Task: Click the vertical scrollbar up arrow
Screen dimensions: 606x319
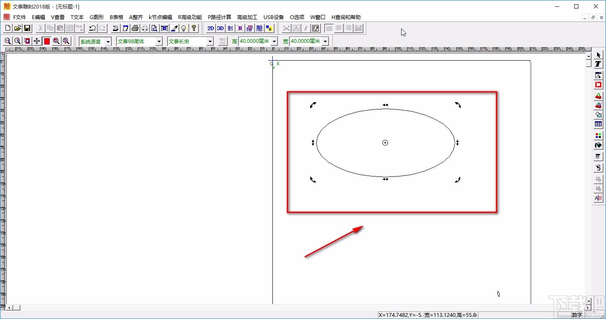Action: point(589,56)
